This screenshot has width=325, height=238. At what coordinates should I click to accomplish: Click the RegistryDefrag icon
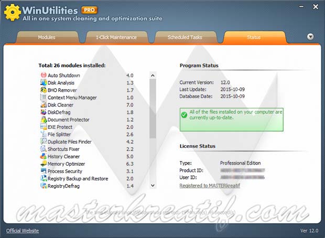(x=44, y=186)
